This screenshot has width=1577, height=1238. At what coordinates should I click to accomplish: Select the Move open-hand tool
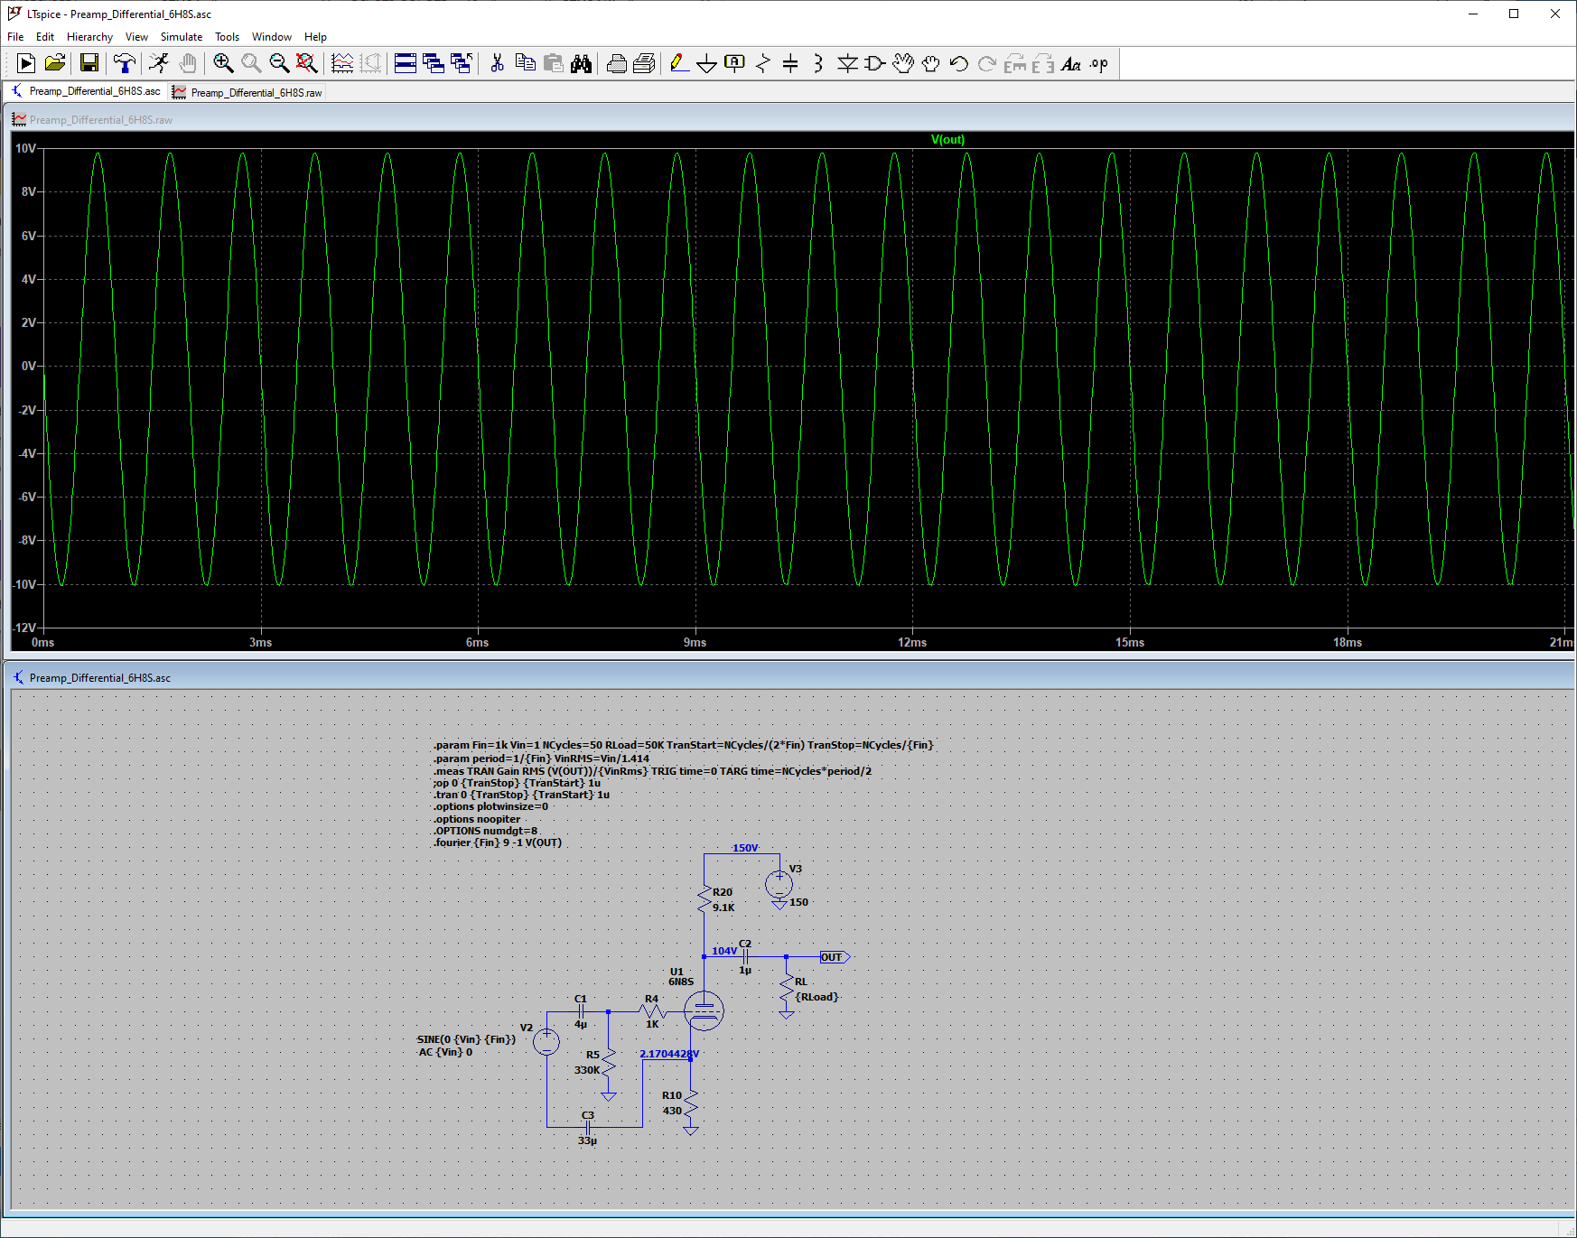(x=903, y=63)
